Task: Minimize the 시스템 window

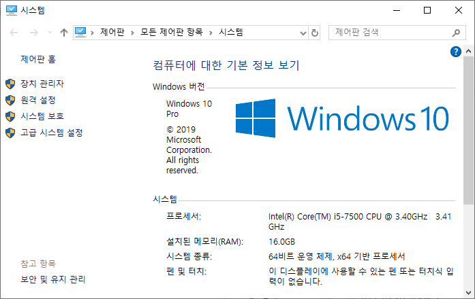Action: pyautogui.click(x=397, y=10)
